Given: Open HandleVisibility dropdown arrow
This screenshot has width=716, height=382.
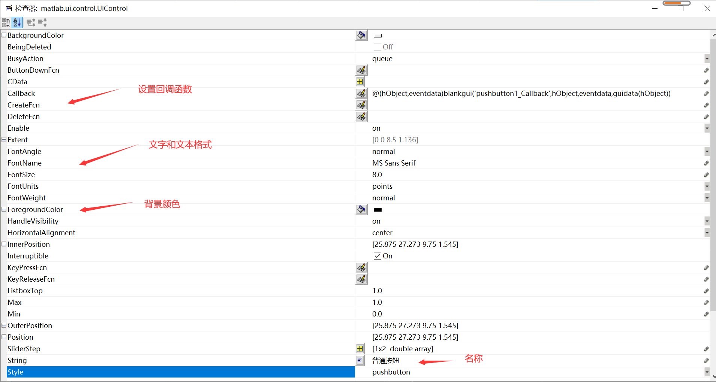Looking at the screenshot, I should [707, 221].
